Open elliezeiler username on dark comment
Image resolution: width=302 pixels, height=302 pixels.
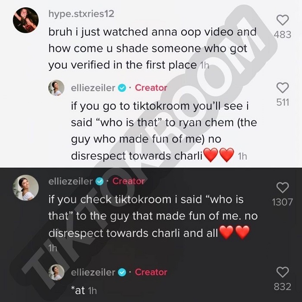point(70,182)
